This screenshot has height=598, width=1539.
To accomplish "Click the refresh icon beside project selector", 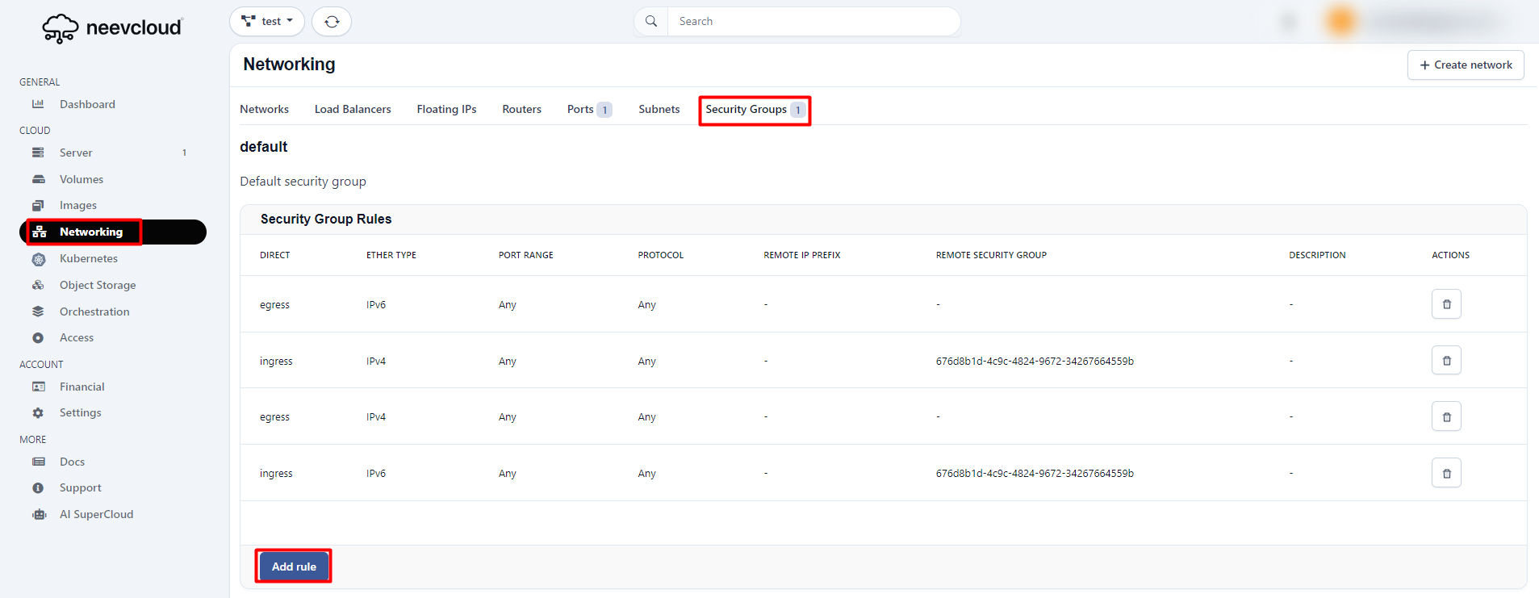I will pyautogui.click(x=332, y=22).
